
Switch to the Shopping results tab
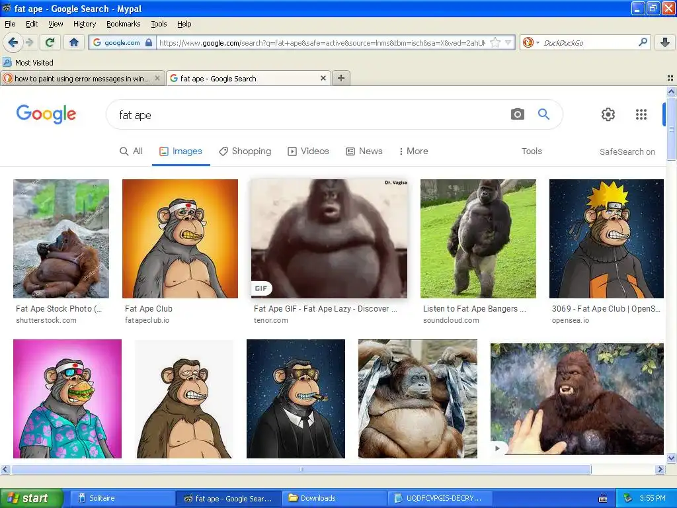pyautogui.click(x=245, y=151)
